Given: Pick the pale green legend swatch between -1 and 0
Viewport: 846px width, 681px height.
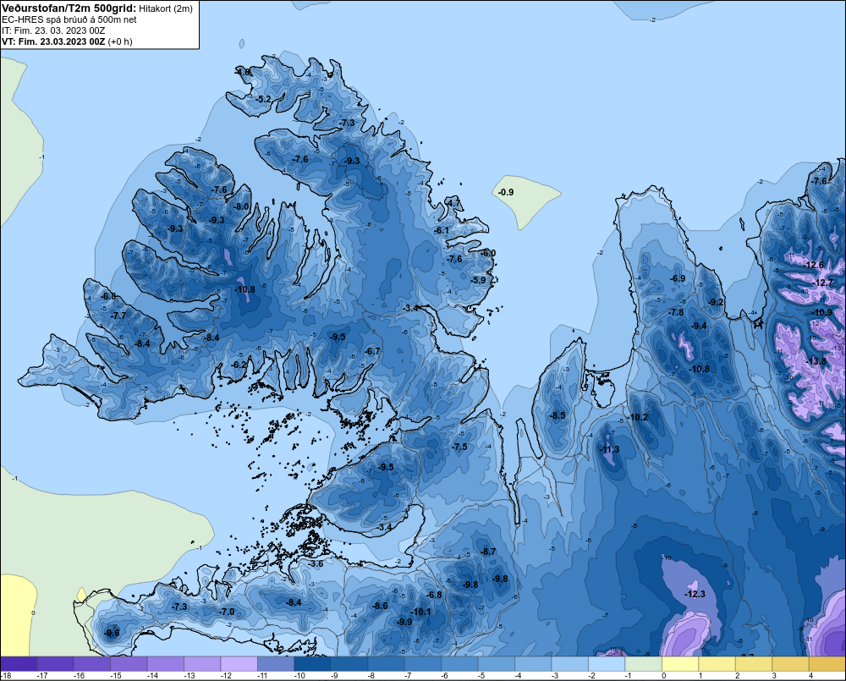Looking at the screenshot, I should click(643, 664).
